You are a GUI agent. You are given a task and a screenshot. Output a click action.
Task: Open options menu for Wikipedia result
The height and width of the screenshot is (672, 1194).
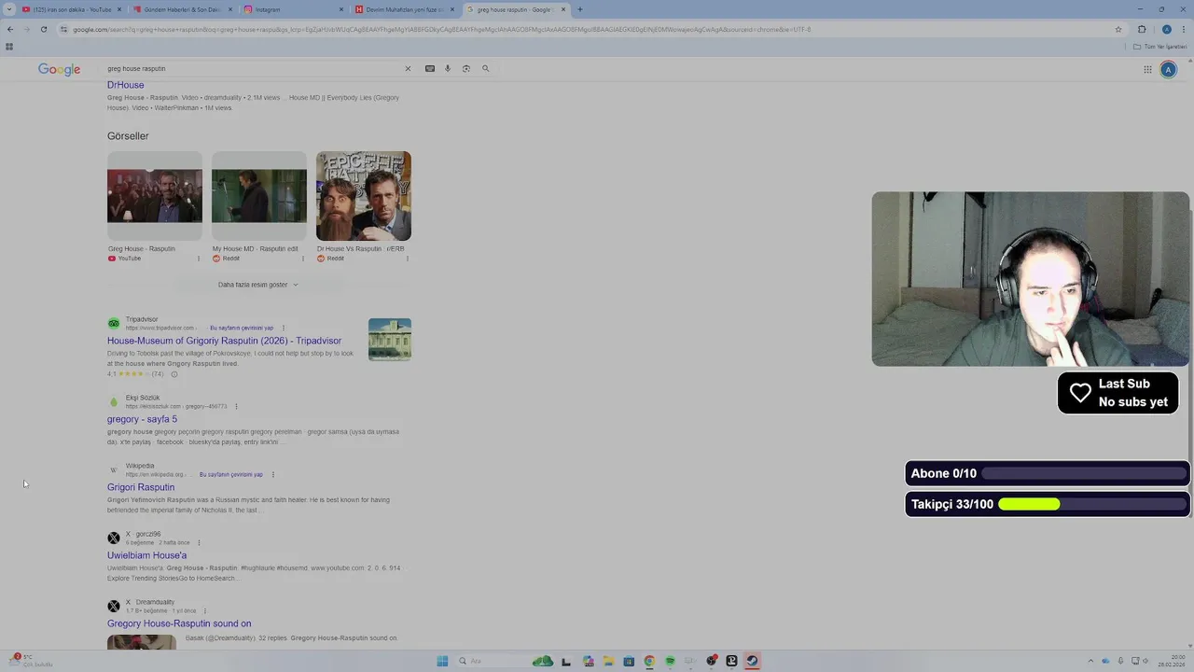tap(273, 474)
